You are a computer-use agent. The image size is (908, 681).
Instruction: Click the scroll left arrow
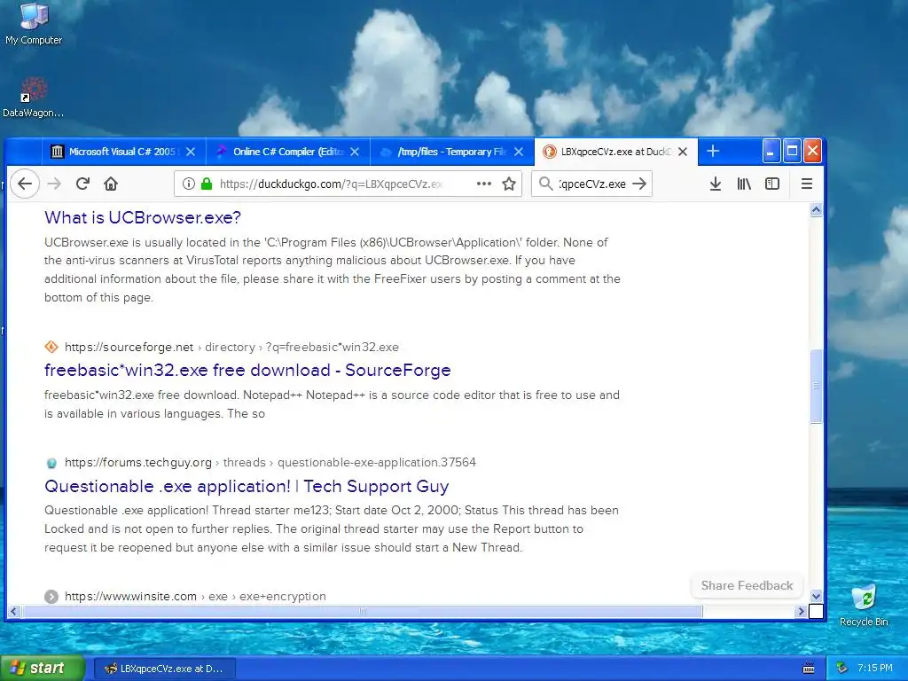pos(14,611)
